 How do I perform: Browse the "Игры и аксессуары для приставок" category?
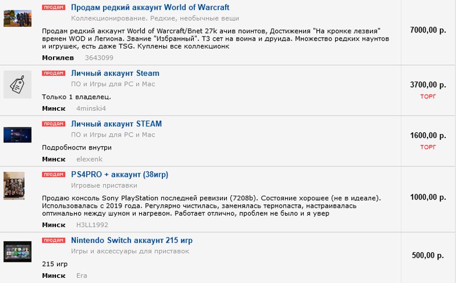130,251
